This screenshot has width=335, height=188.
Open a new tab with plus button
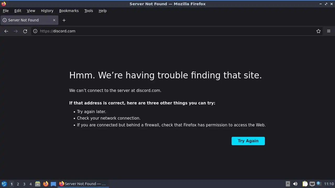[x=64, y=20]
